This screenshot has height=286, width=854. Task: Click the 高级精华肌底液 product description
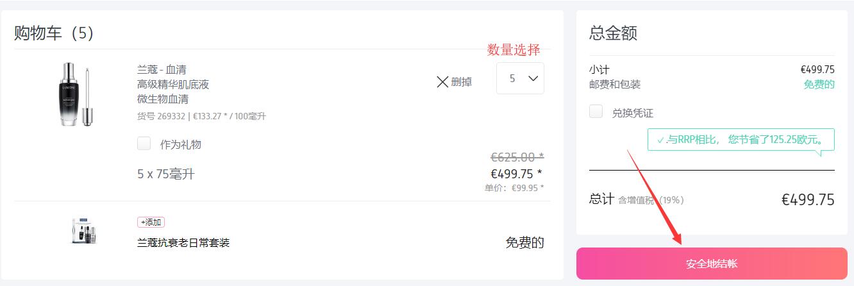(x=173, y=84)
